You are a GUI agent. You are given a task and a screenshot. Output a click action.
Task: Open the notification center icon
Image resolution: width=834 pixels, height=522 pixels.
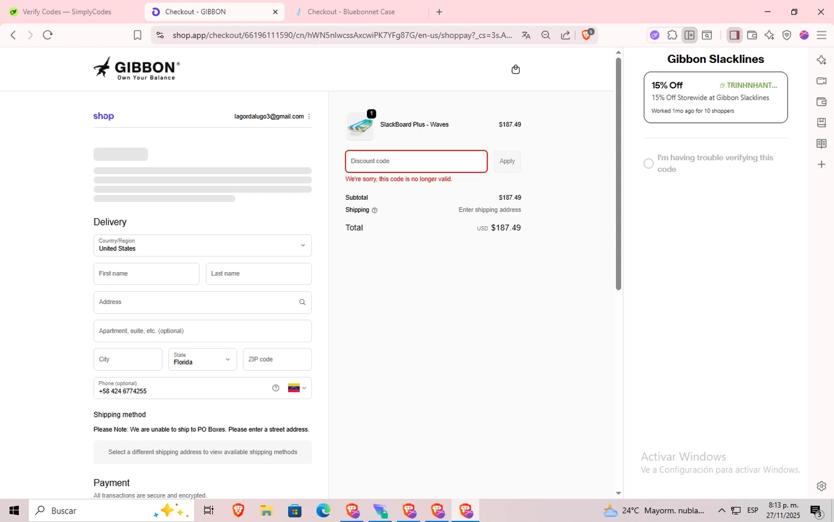[816, 510]
